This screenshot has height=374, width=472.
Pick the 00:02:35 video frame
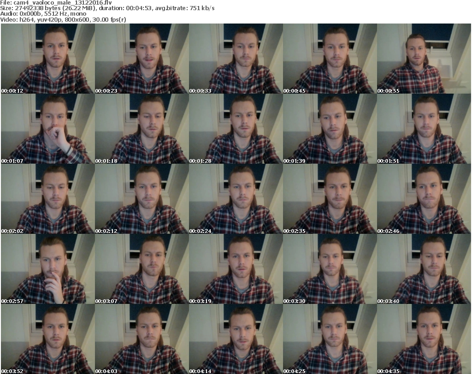coord(330,199)
